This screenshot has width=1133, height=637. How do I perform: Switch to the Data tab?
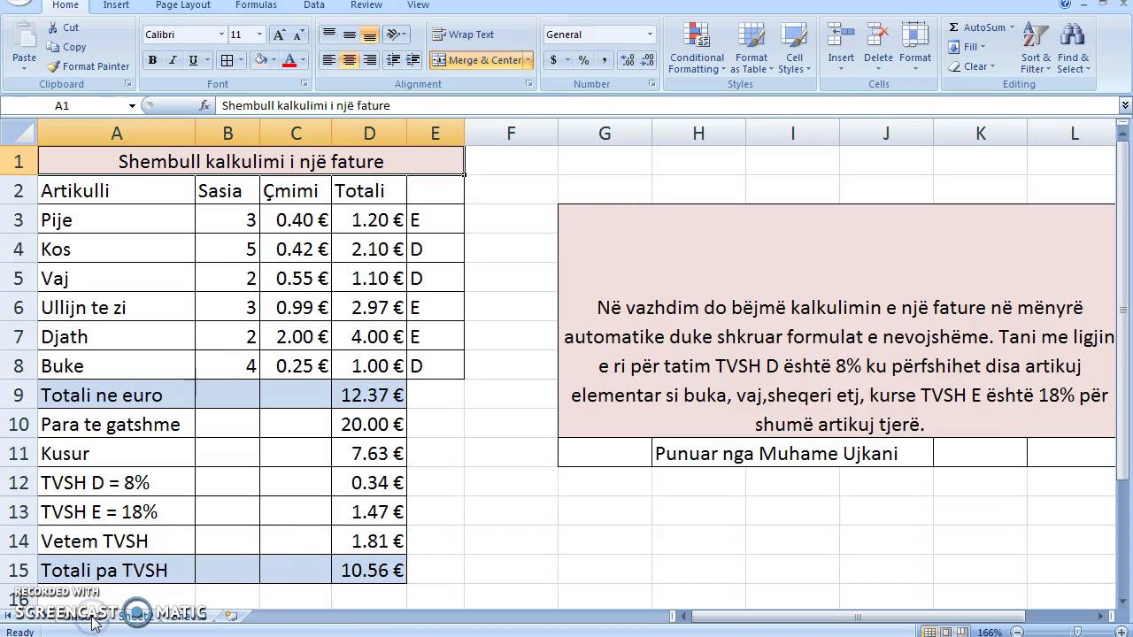(313, 5)
